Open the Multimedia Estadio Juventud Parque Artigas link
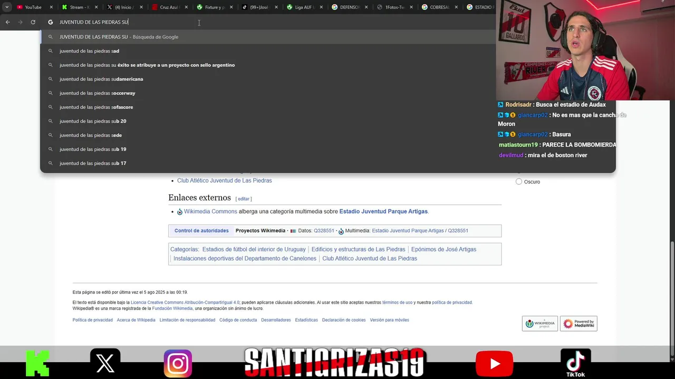Screen dimensions: 675x379 tap(408, 231)
